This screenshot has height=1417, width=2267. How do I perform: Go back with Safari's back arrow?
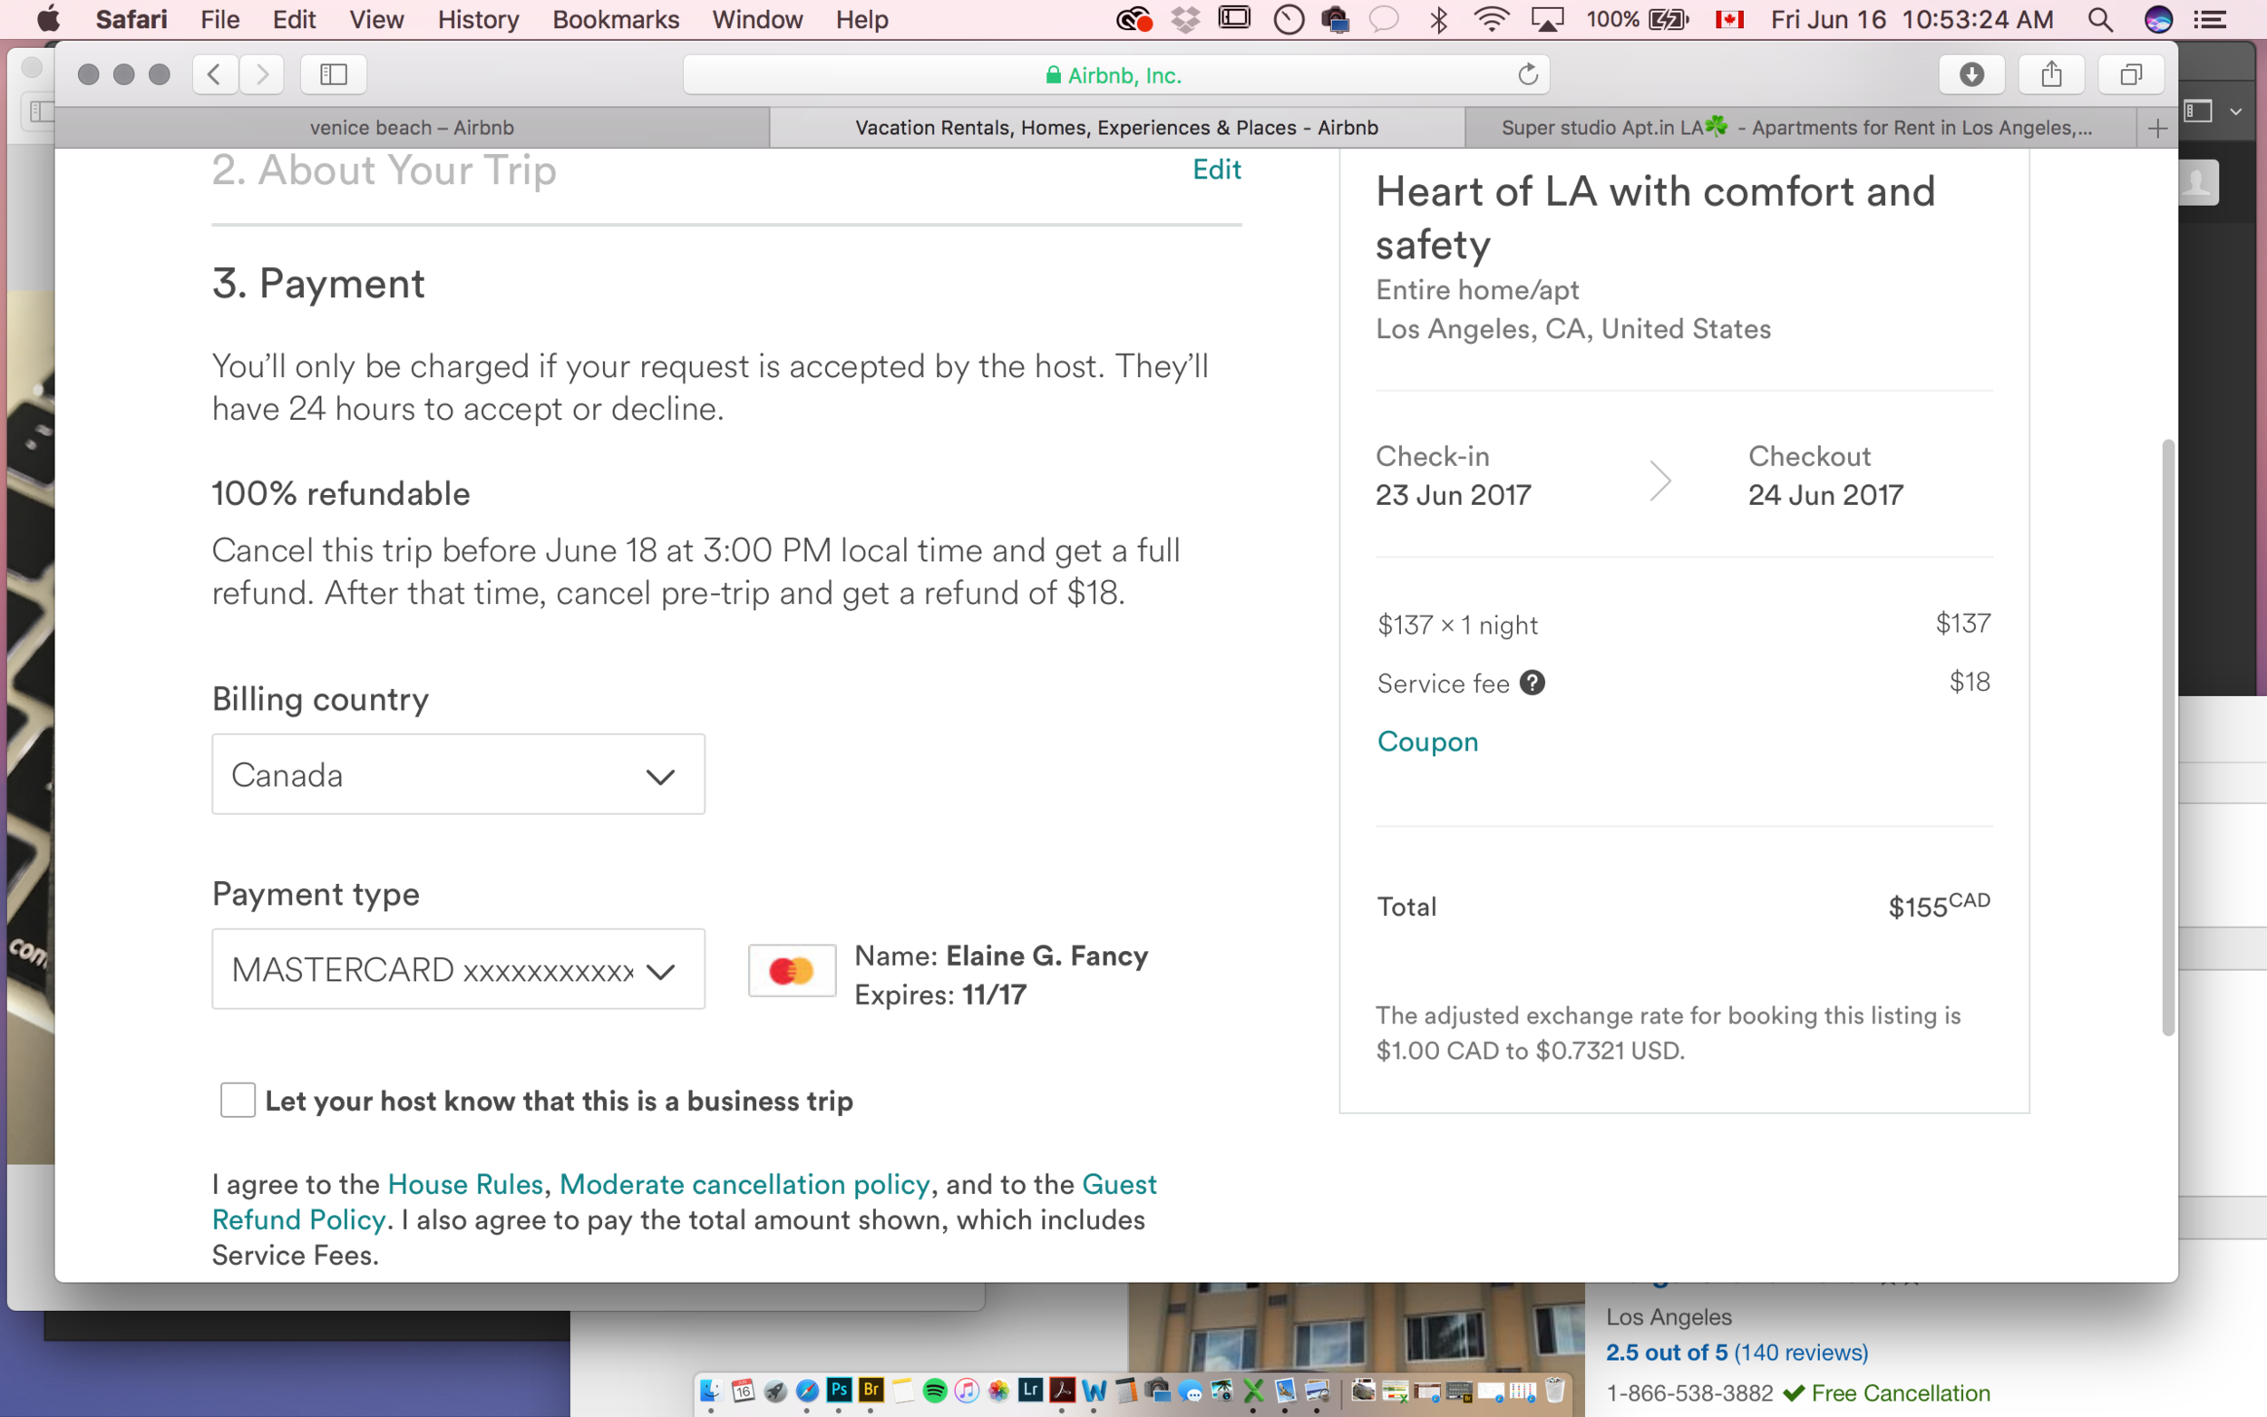click(x=215, y=74)
